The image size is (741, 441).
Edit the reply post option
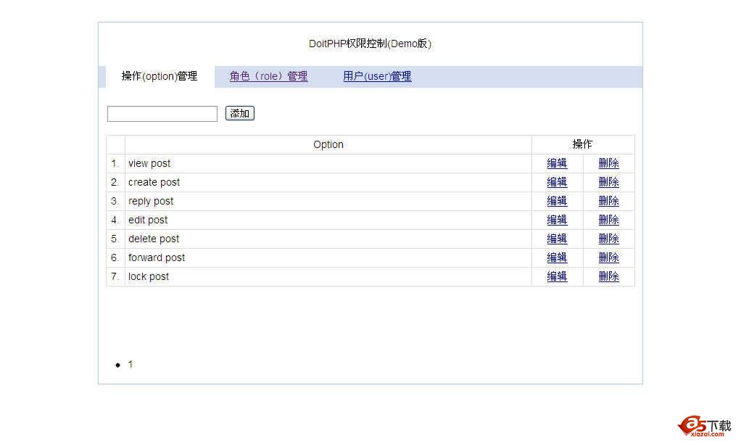pos(557,201)
